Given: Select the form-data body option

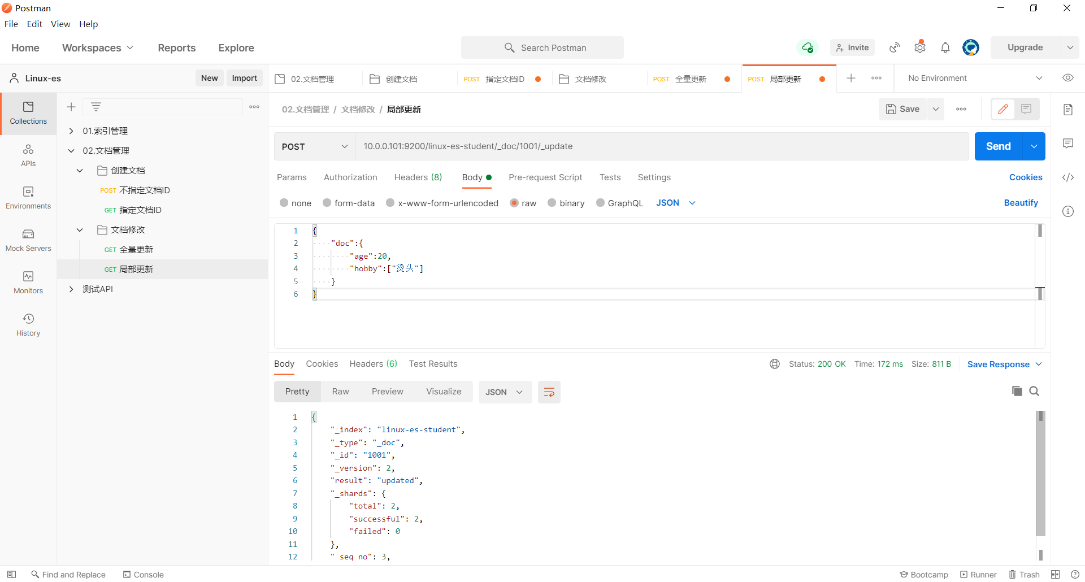Looking at the screenshot, I should pos(327,203).
